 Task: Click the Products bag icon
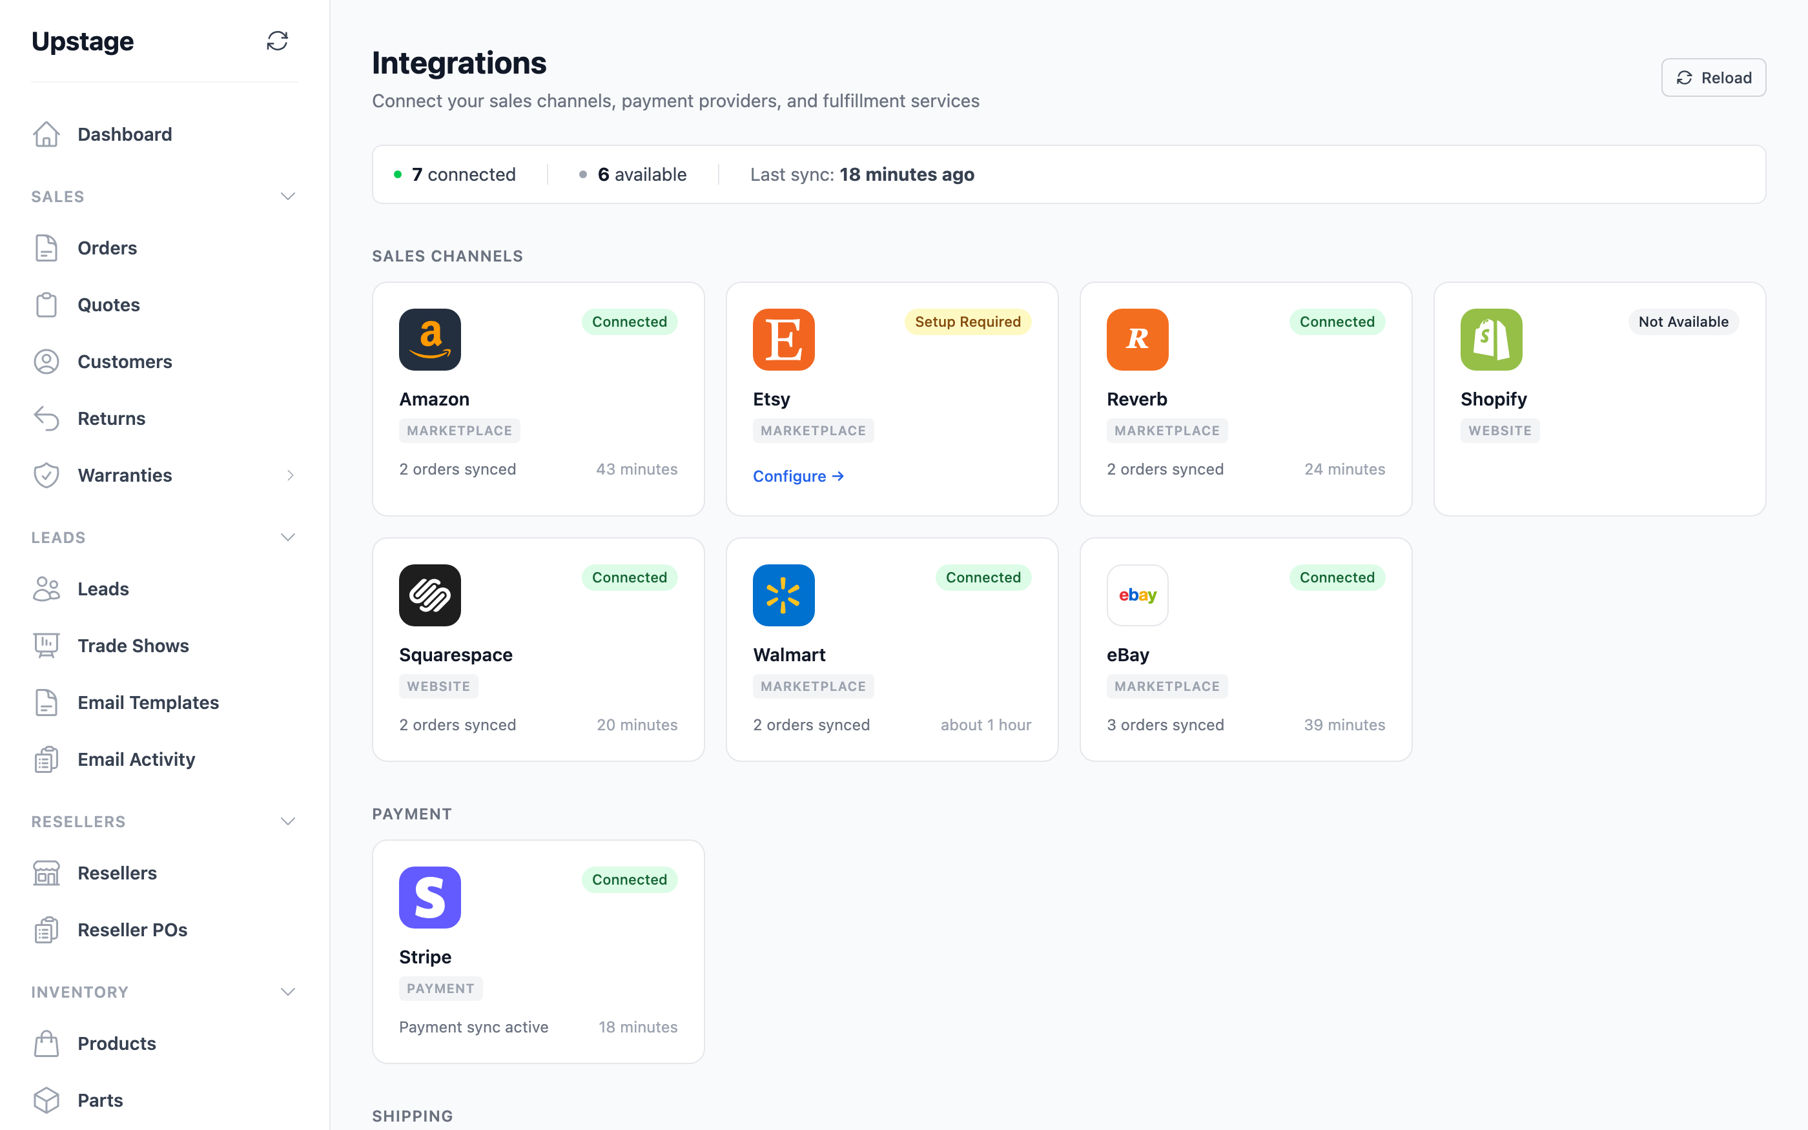46,1043
